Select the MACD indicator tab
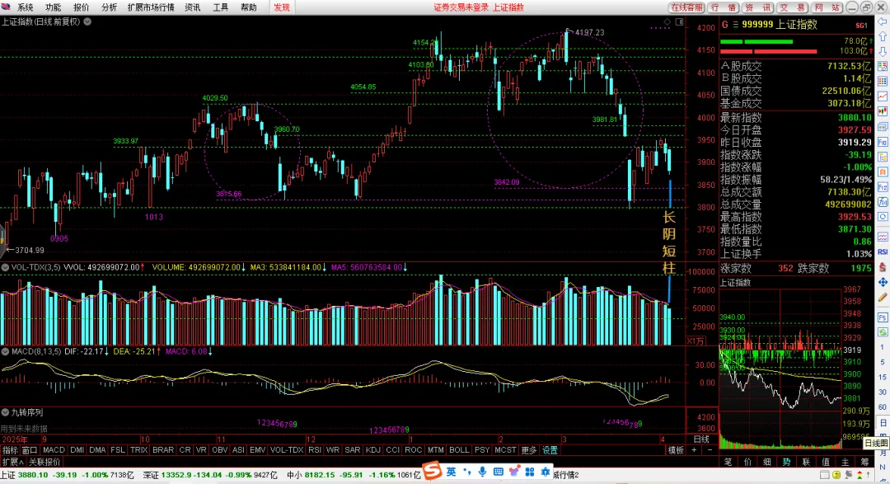This screenshot has height=484, width=890. (54, 450)
